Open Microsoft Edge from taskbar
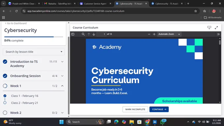224x126 pixels. pos(116,122)
